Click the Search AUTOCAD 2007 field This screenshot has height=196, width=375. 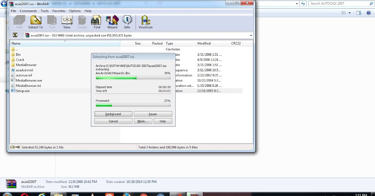coord(341,3)
